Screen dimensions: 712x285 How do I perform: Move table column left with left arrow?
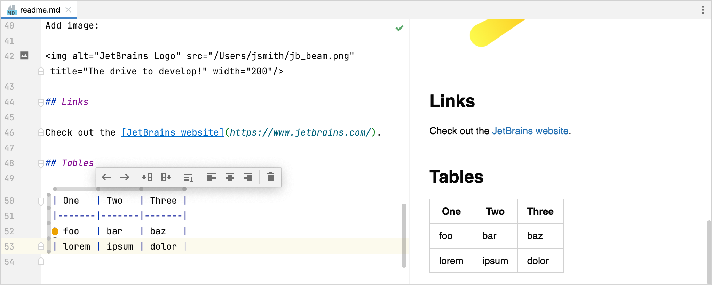(106, 177)
